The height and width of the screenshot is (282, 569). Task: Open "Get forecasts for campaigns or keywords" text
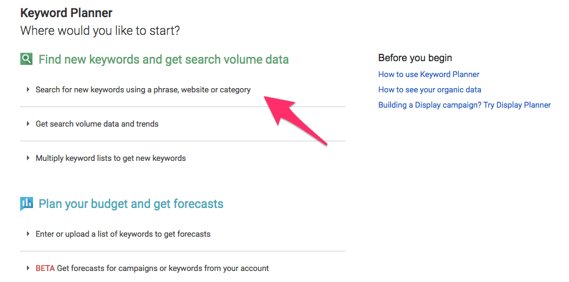pos(163,268)
